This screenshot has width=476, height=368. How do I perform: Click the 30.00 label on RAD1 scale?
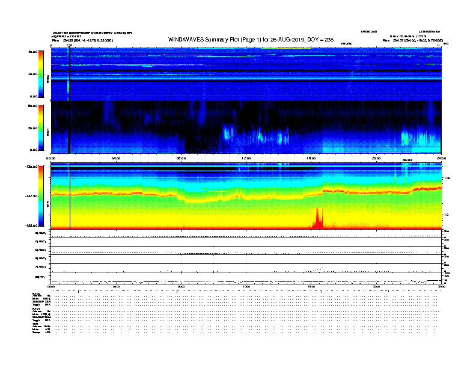(33, 128)
